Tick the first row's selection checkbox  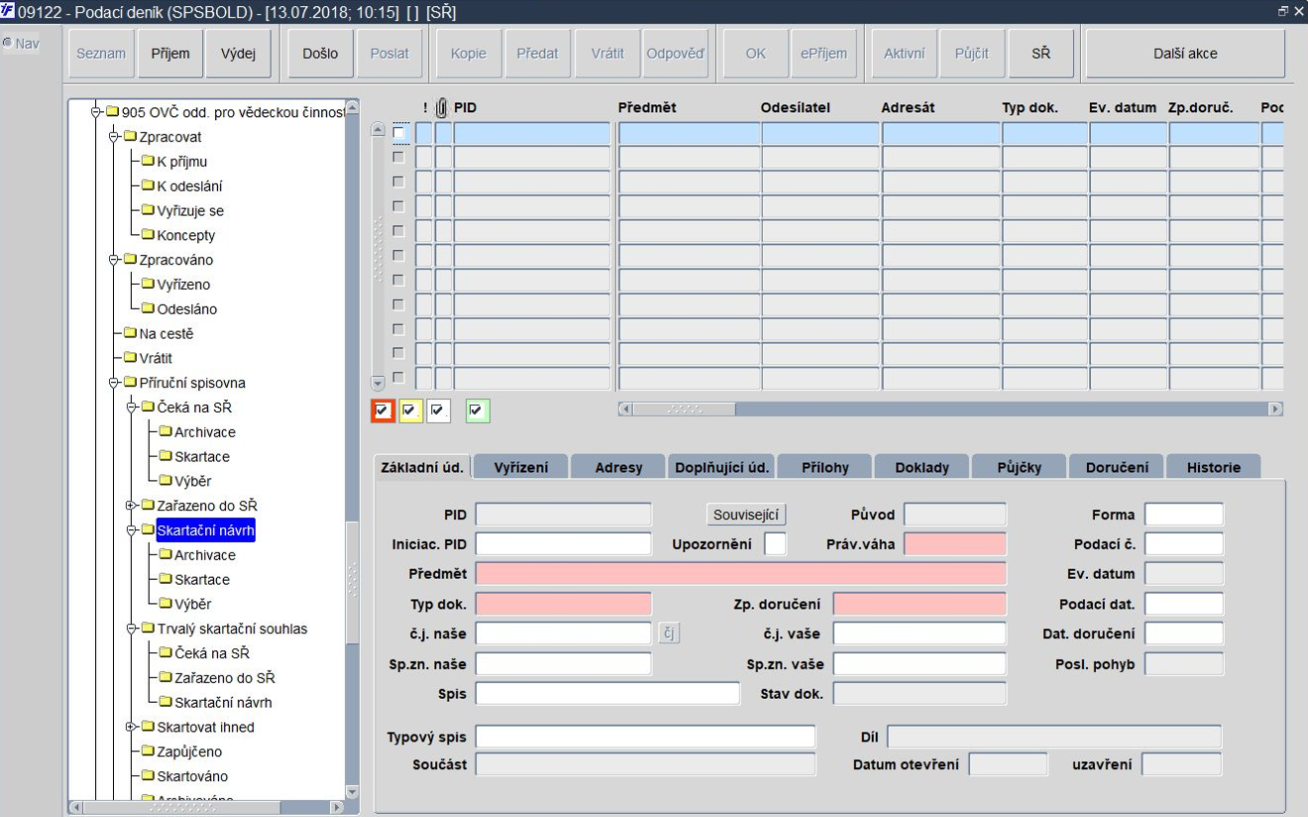coord(398,132)
